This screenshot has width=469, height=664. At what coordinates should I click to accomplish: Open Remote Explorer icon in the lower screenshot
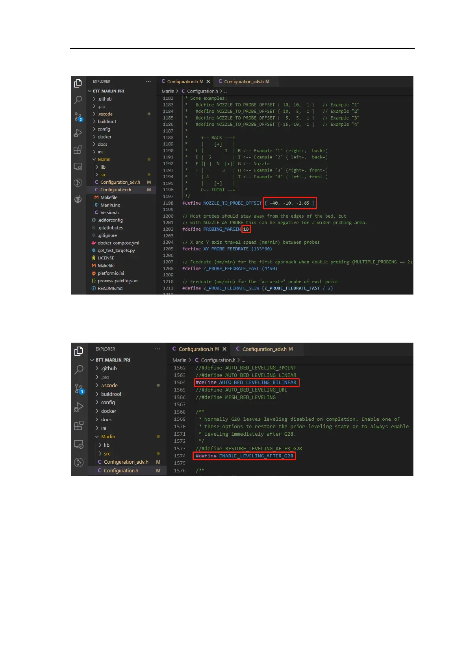(x=79, y=444)
